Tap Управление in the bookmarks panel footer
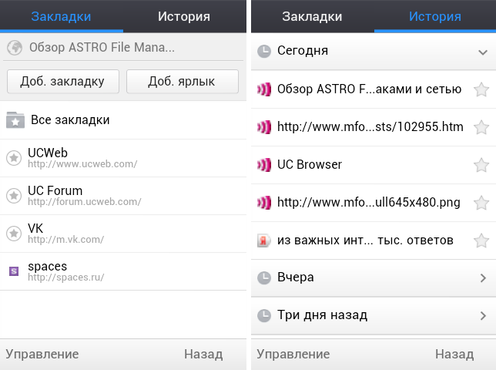496x370 pixels. coord(42,354)
